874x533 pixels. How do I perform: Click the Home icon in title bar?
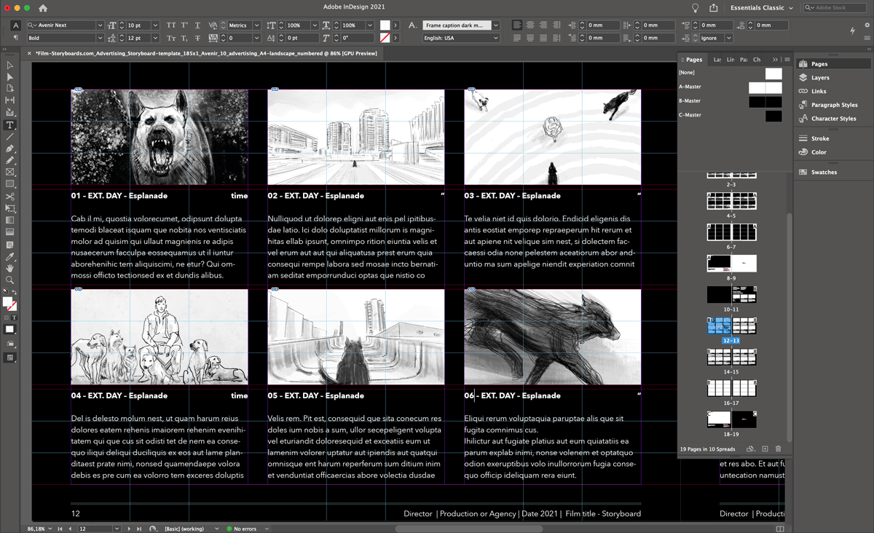pos(43,8)
